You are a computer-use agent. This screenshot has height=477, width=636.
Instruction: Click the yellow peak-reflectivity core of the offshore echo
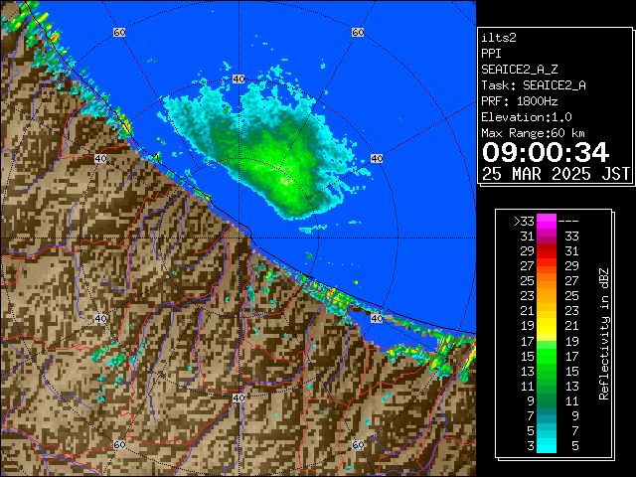(285, 181)
